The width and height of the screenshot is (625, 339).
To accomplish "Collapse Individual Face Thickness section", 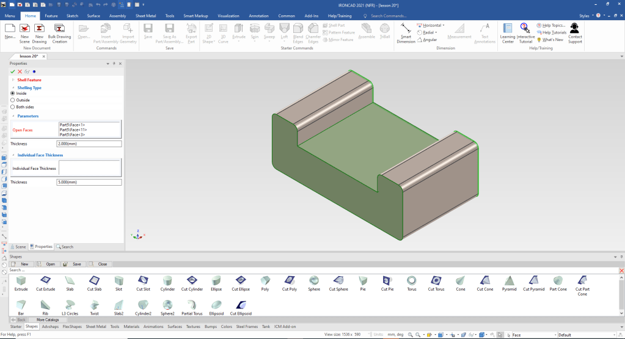I will [x=13, y=155].
